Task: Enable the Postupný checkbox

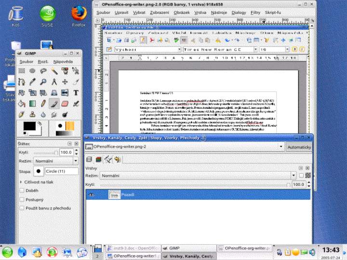Action: click(x=22, y=200)
